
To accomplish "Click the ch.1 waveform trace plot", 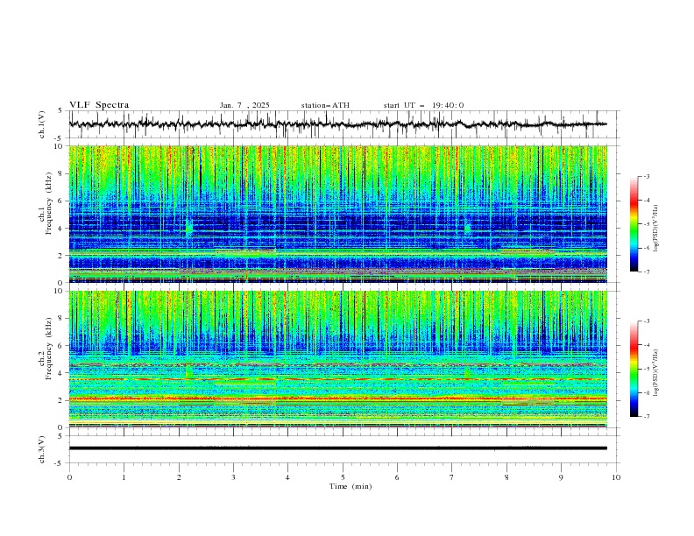I will pyautogui.click(x=337, y=124).
